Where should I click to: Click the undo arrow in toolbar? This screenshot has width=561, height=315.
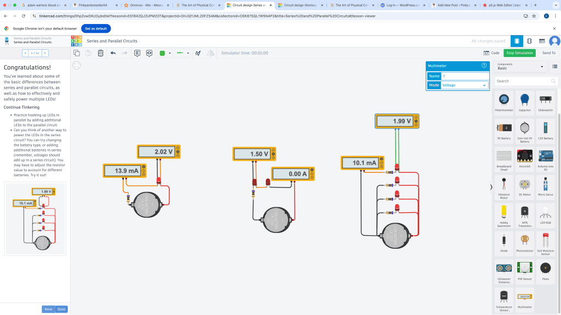pos(113,53)
